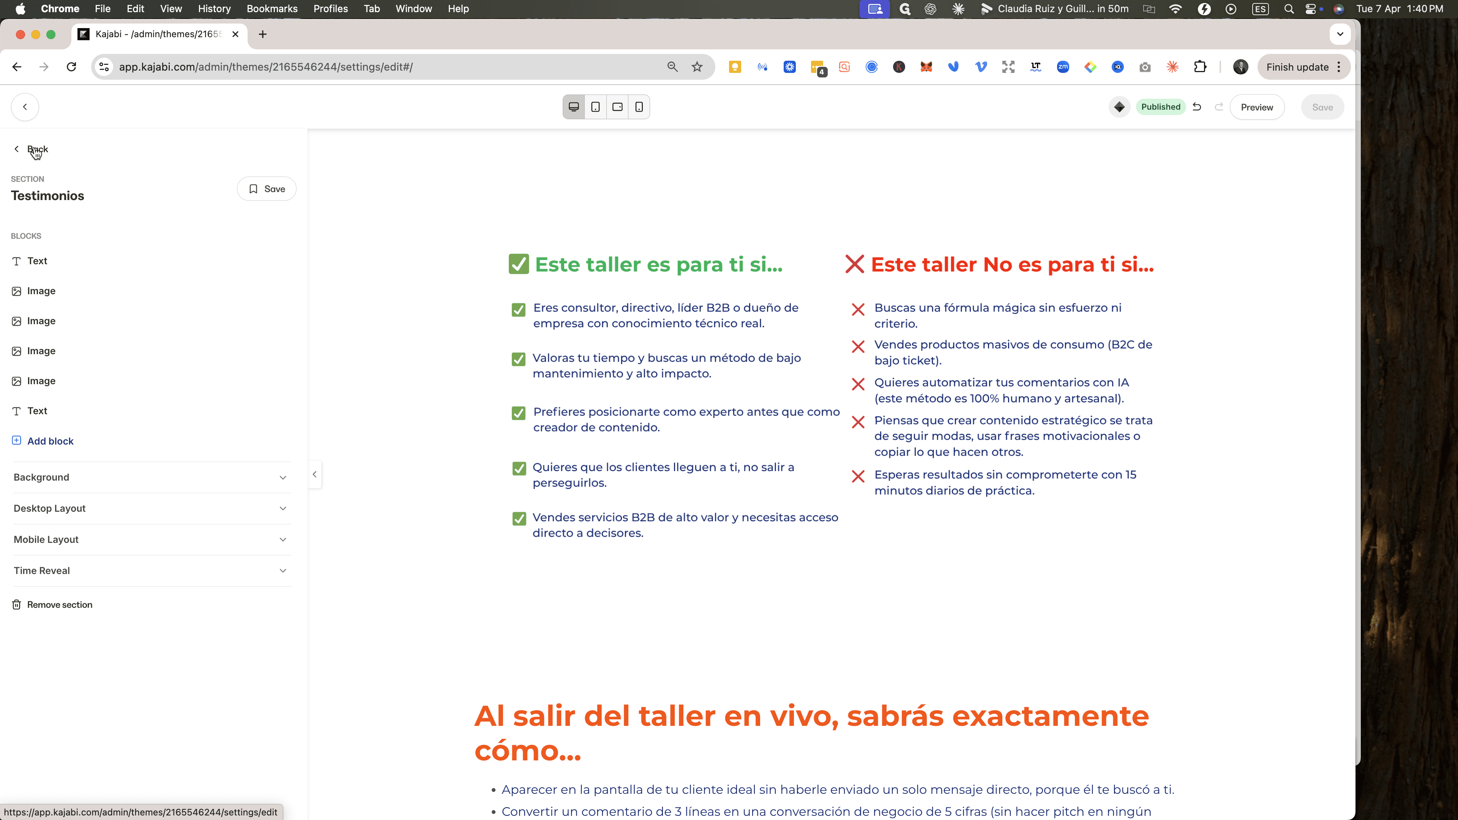View site information icon in address bar
The image size is (1458, 820).
[104, 67]
